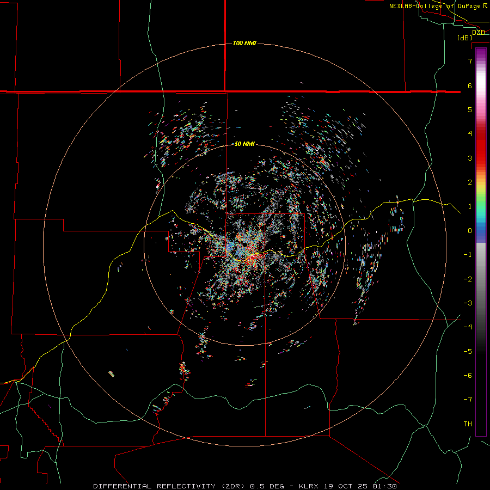Image resolution: width=490 pixels, height=490 pixels.
Task: Click the 50 NMI range ring label
Action: point(244,144)
